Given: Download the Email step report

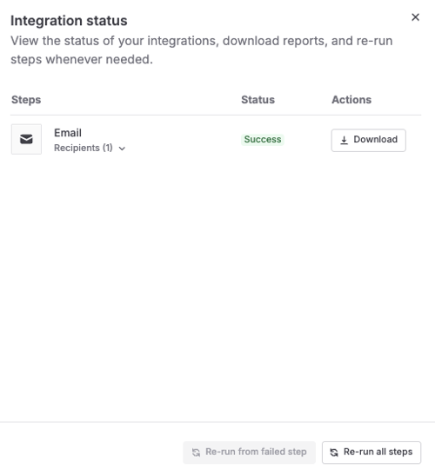Looking at the screenshot, I should pos(368,140).
